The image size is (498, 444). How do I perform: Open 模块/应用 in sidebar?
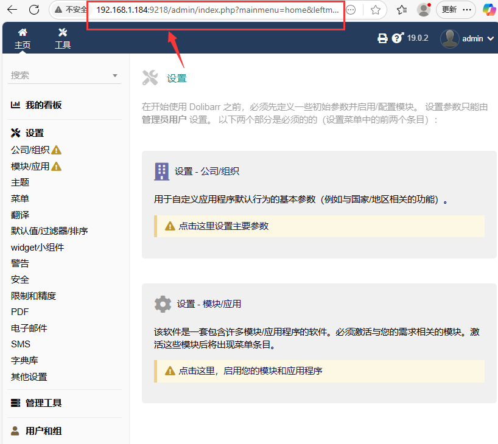point(30,166)
